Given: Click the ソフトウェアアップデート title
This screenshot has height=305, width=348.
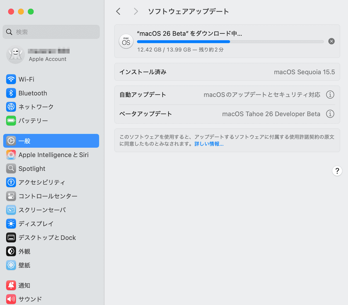Looking at the screenshot, I should pyautogui.click(x=188, y=11).
